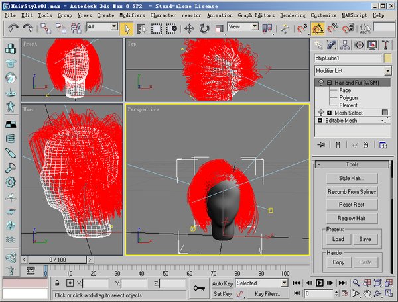Expand the Editable Mesh modifier entry
The height and width of the screenshot is (302, 398).
pyautogui.click(x=321, y=120)
